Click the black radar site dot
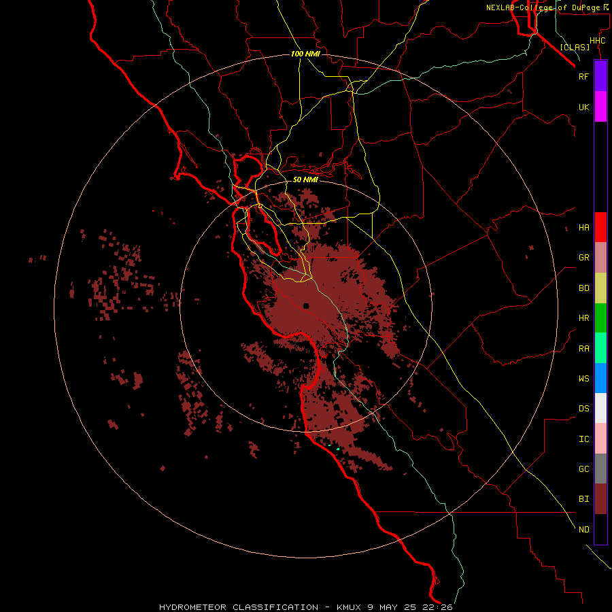Screen dimensions: 612x612 pos(306,306)
